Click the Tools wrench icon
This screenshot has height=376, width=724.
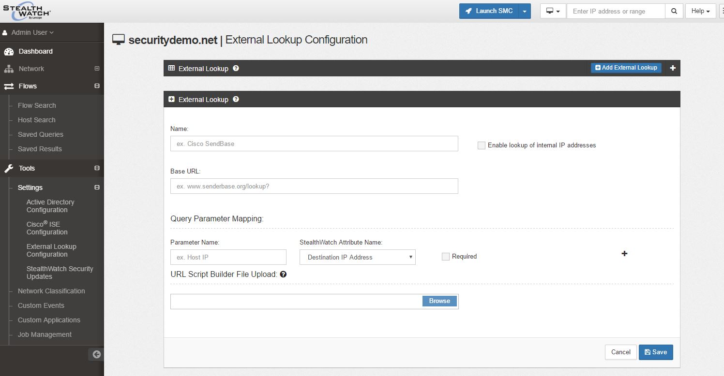[9, 168]
